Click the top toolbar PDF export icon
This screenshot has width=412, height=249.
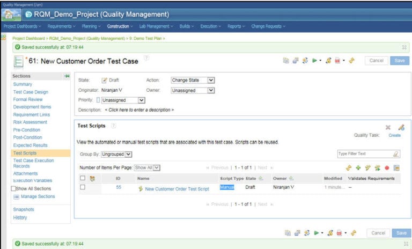pyautogui.click(x=338, y=61)
